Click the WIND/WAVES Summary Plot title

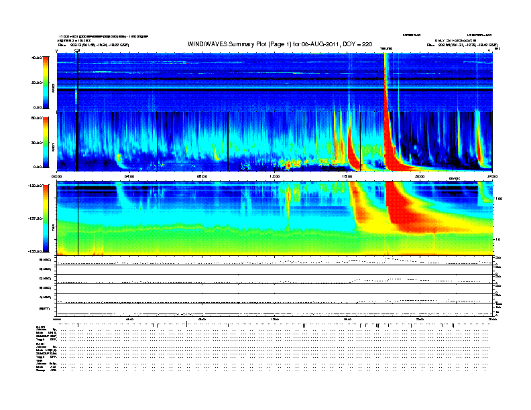tap(280, 44)
